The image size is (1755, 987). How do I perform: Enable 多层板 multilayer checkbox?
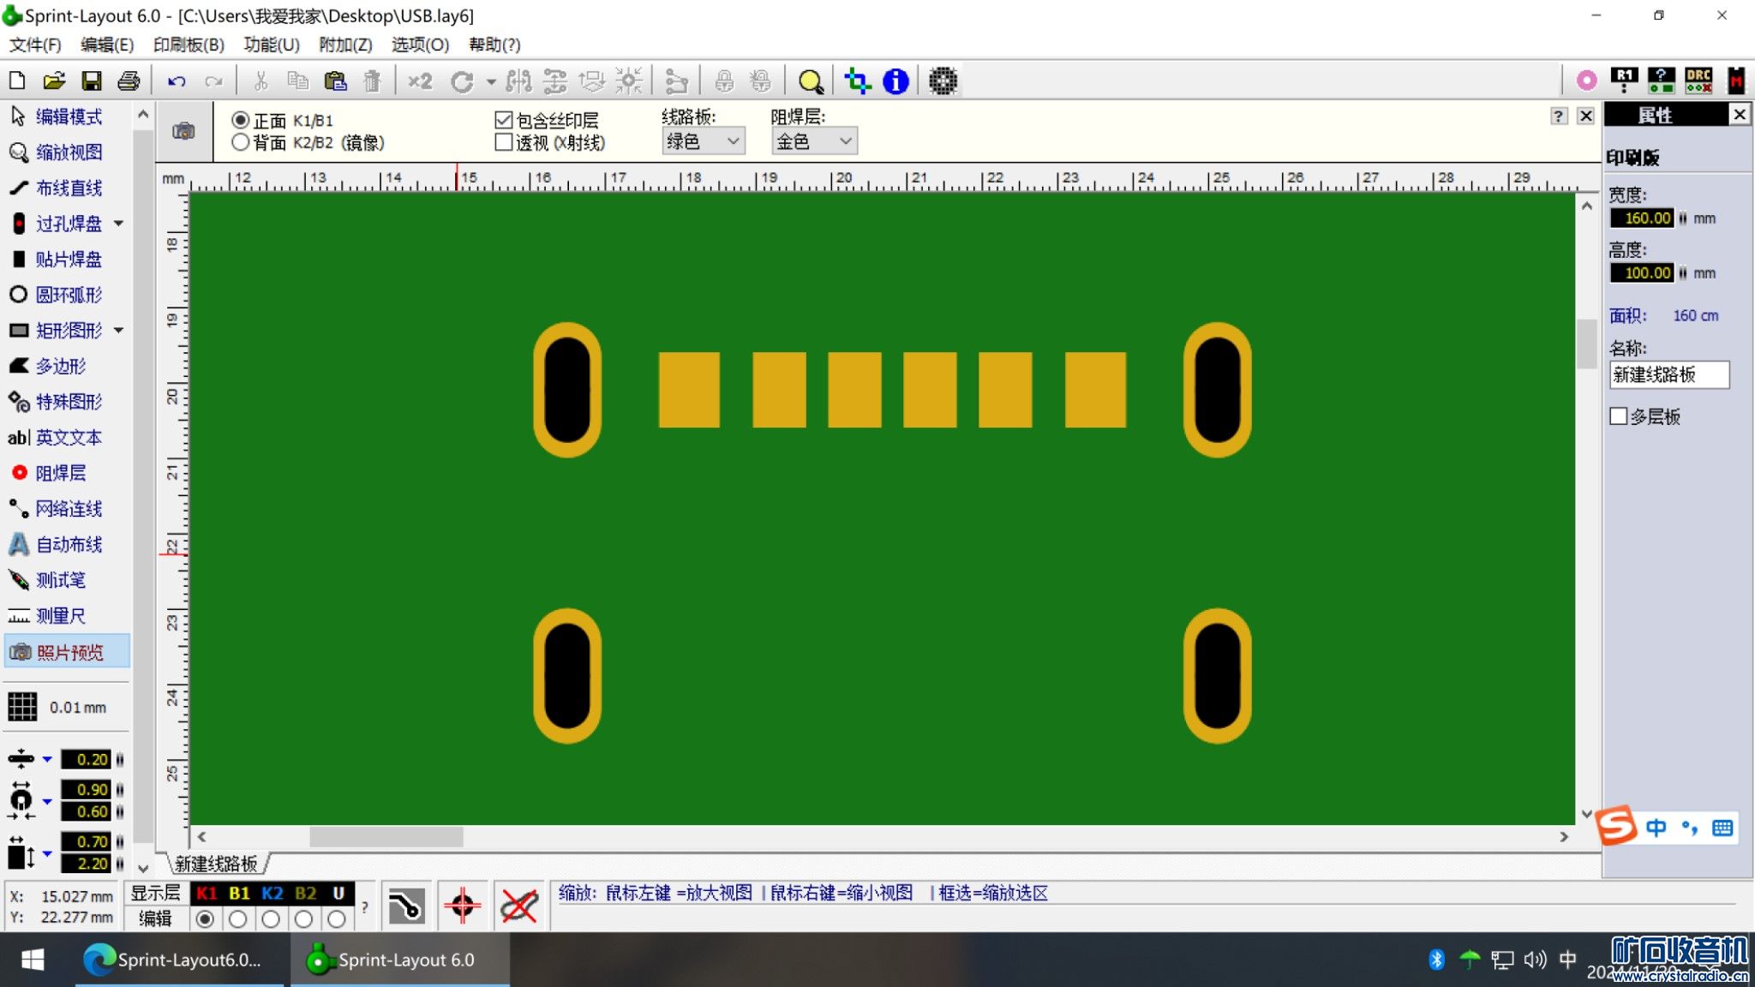pyautogui.click(x=1619, y=416)
